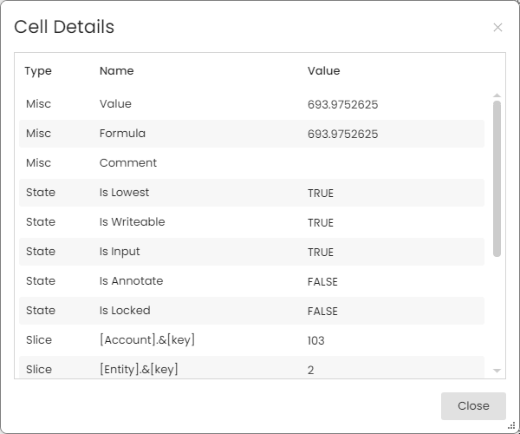The height and width of the screenshot is (434, 520).
Task: Click the Entity value 2
Action: click(310, 371)
